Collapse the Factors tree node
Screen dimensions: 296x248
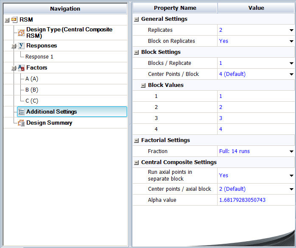point(14,68)
